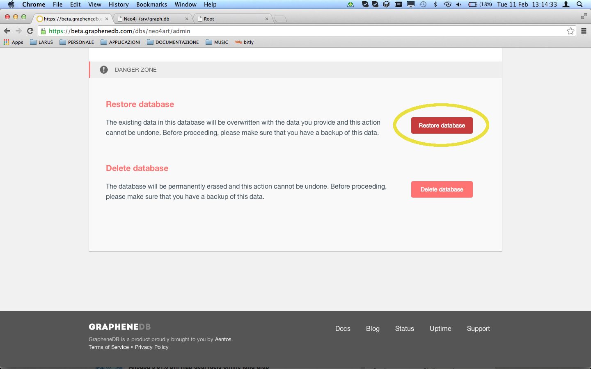Click the volume speaker icon
Image resolution: width=591 pixels, height=369 pixels.
click(x=459, y=5)
